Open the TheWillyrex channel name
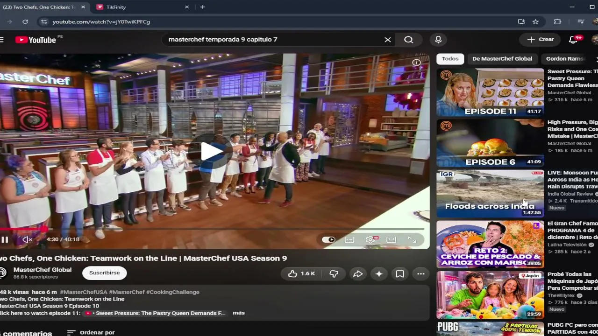This screenshot has height=336, width=598. click(x=562, y=295)
